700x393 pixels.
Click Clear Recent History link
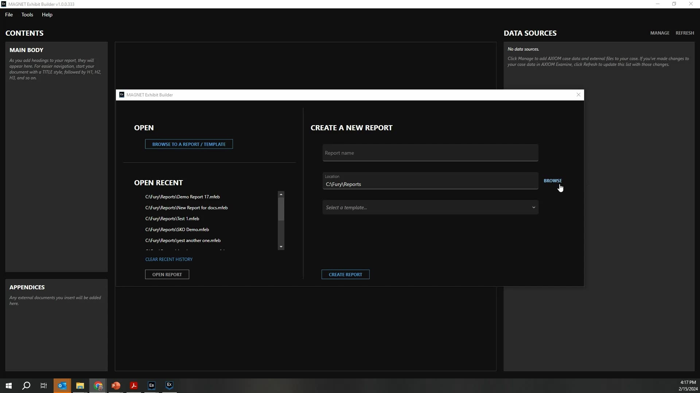coord(169,259)
